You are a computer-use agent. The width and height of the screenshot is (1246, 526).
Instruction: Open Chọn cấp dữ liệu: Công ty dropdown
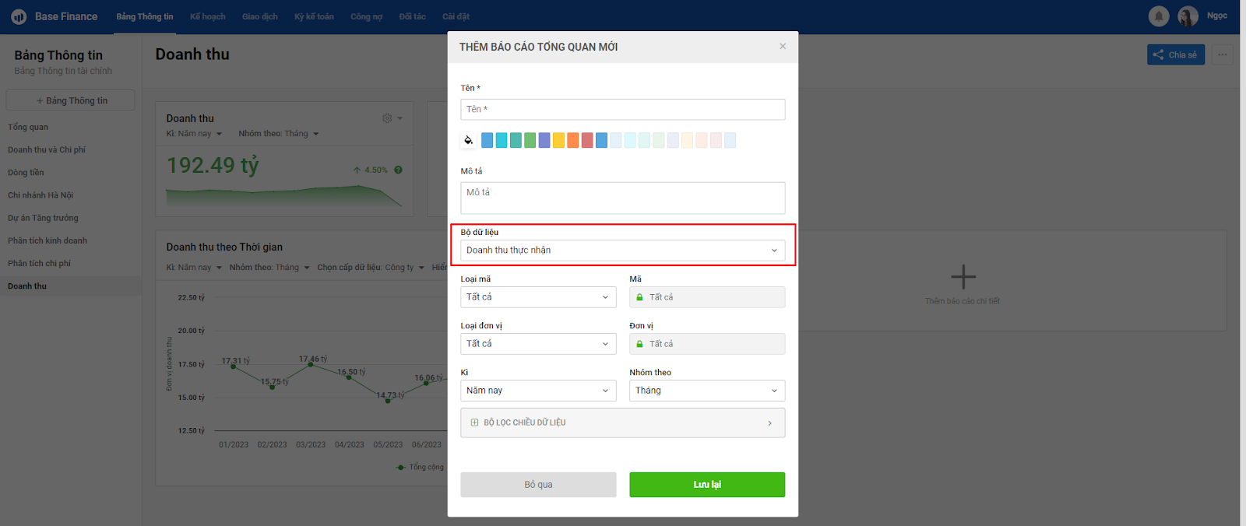coord(371,268)
